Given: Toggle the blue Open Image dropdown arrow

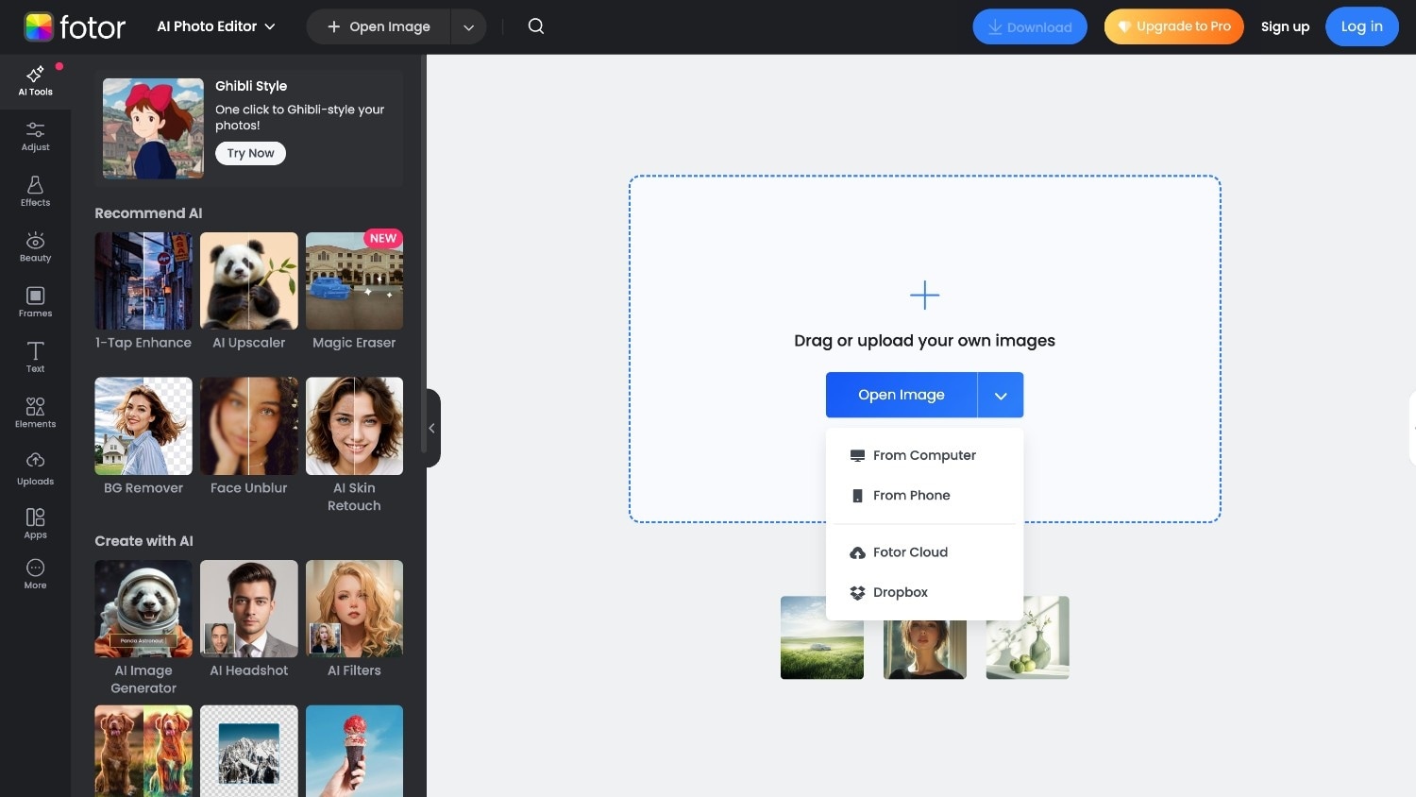Looking at the screenshot, I should [x=1001, y=395].
